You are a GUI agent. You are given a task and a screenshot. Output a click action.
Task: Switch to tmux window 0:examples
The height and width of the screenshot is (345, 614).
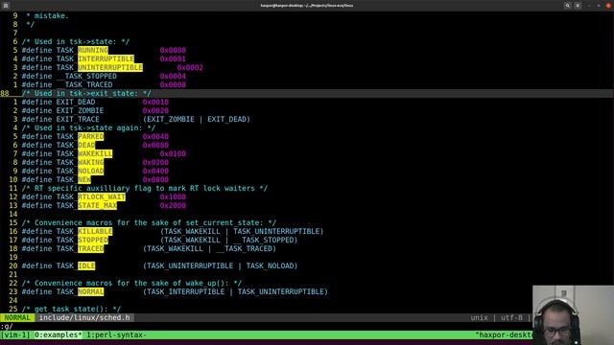[x=59, y=334]
